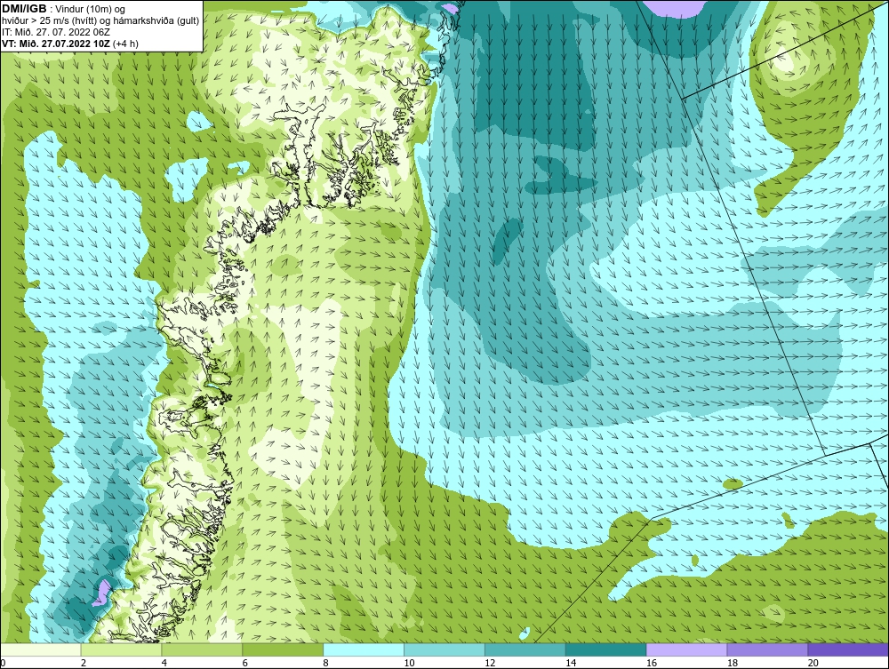
Task: Click the scale label '14'
Action: (571, 663)
